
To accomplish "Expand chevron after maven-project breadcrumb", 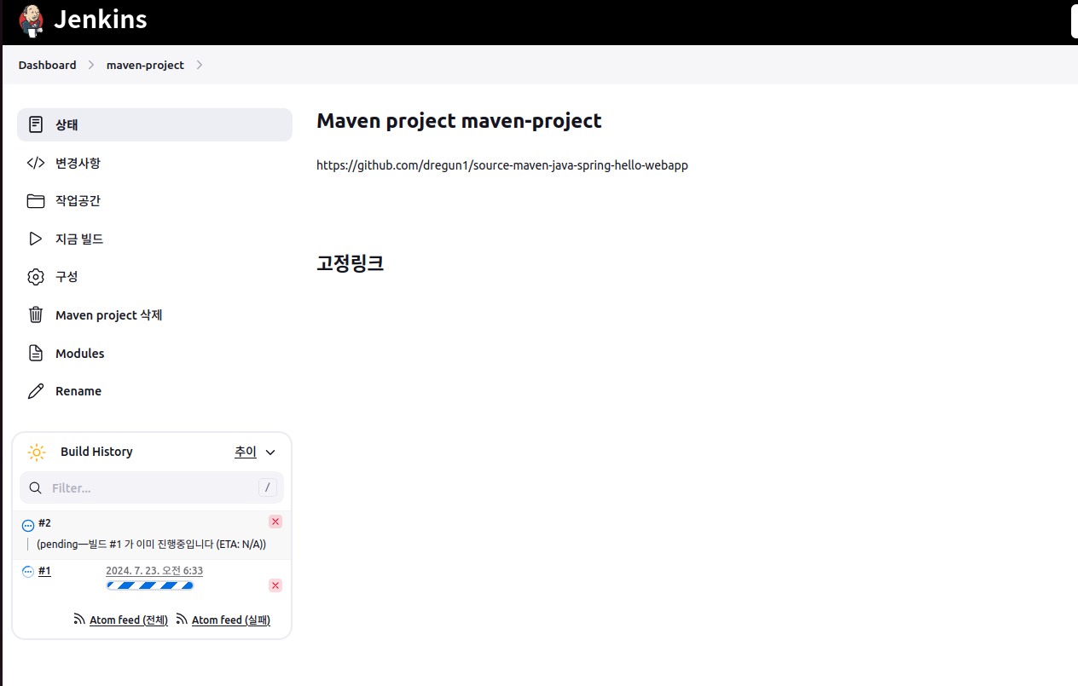I will (200, 65).
